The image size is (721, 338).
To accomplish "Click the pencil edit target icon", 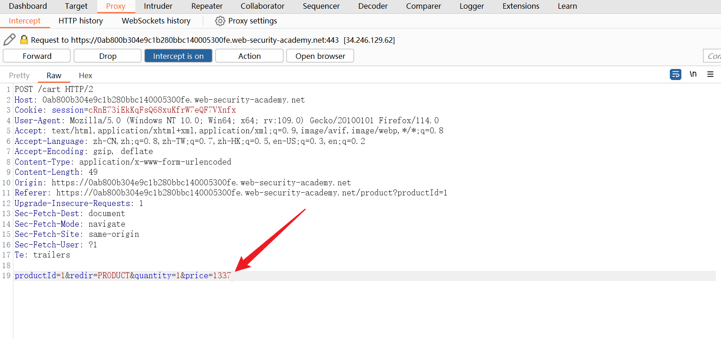I will click(x=9, y=40).
